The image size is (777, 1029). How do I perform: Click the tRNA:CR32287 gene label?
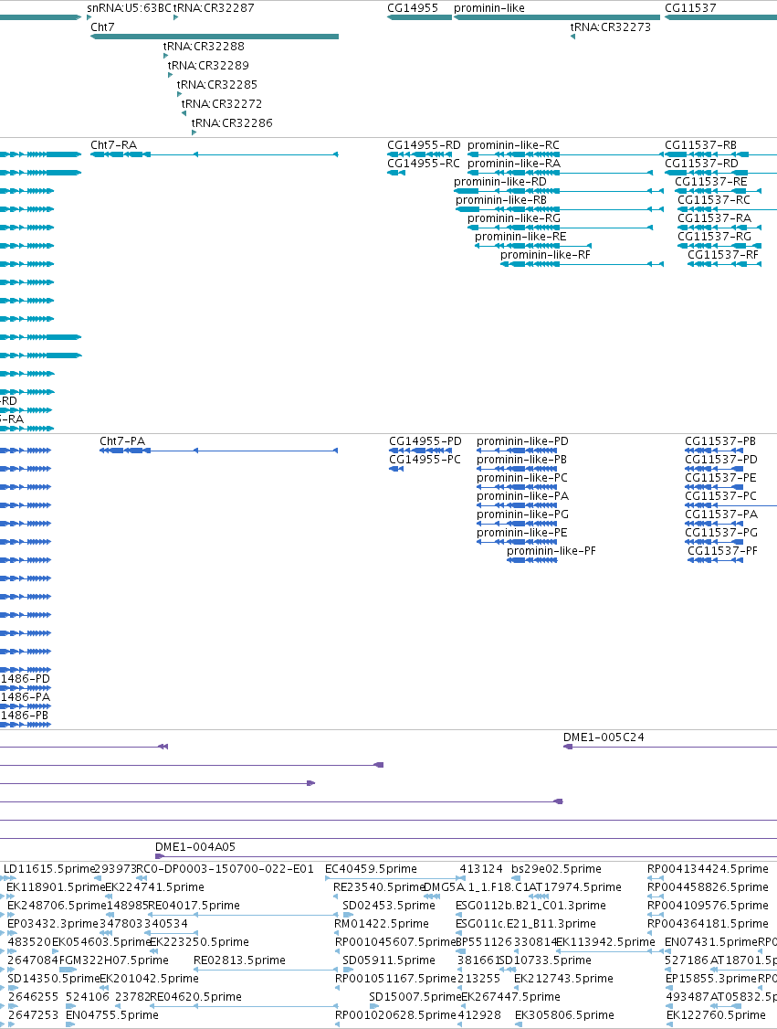[214, 8]
